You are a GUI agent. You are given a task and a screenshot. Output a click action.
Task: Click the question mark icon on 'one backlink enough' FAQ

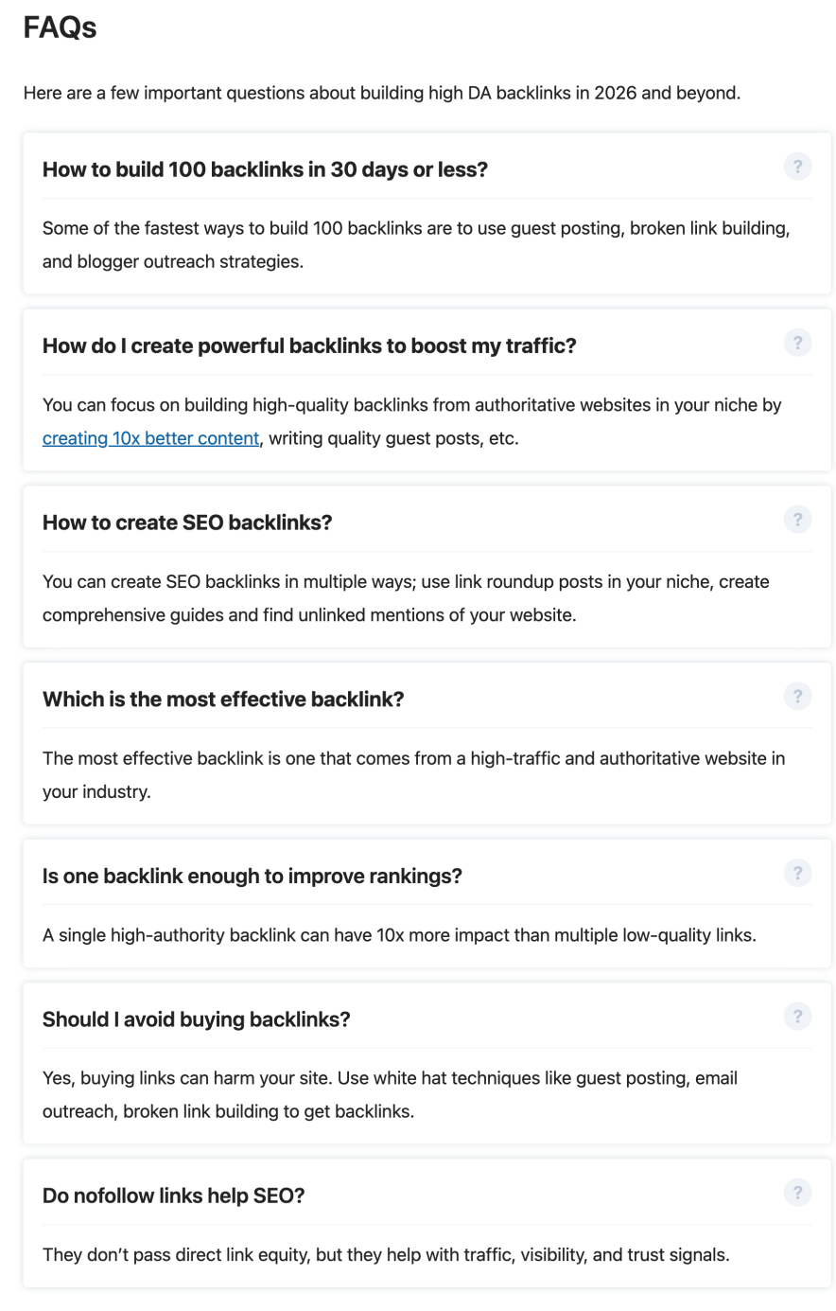click(797, 873)
